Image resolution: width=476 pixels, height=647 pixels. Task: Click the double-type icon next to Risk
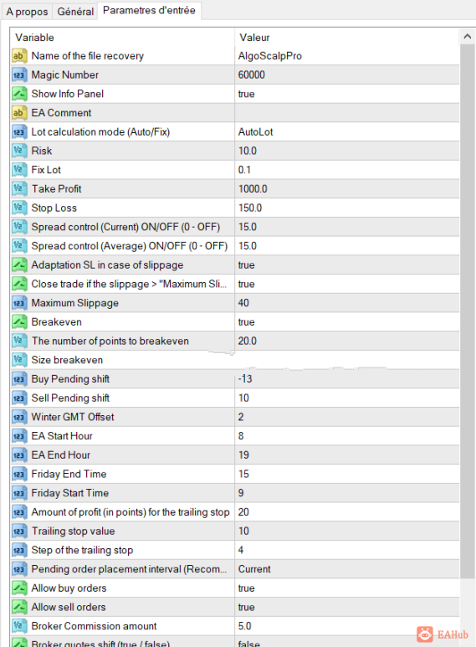point(19,151)
